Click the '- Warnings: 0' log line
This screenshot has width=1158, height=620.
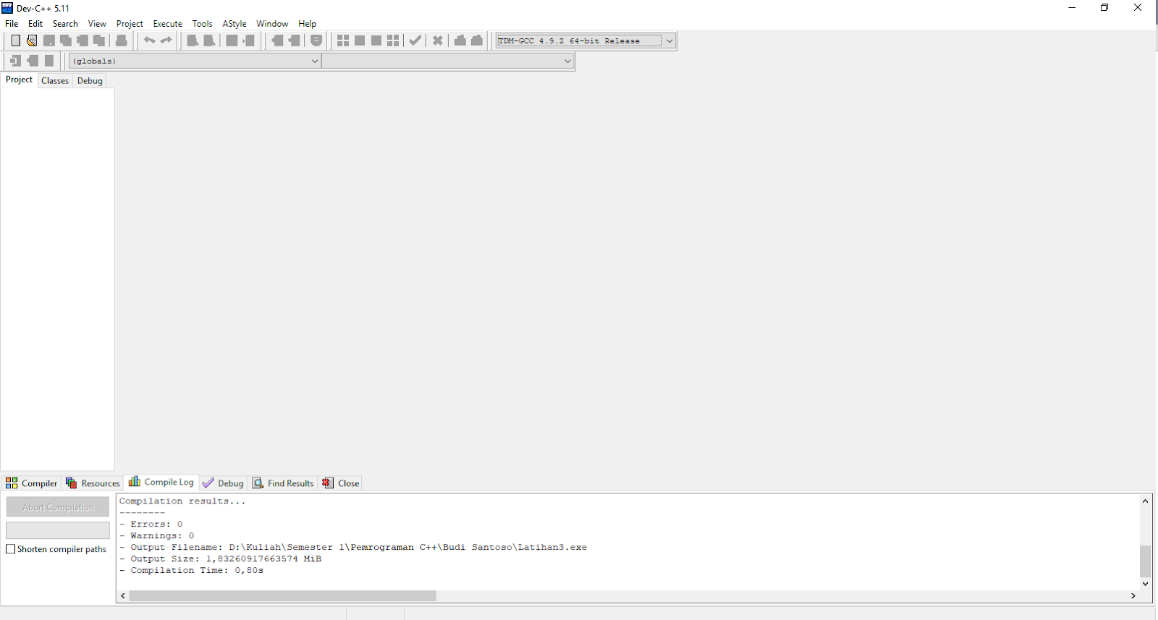click(x=156, y=535)
